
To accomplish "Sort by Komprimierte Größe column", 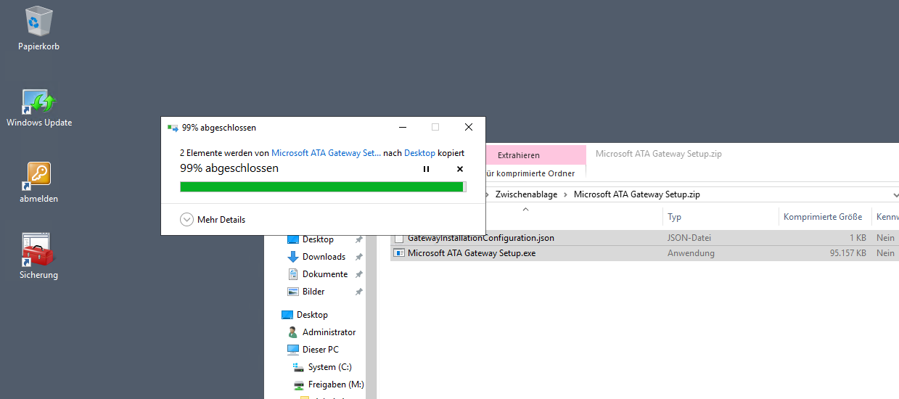I will tap(822, 217).
